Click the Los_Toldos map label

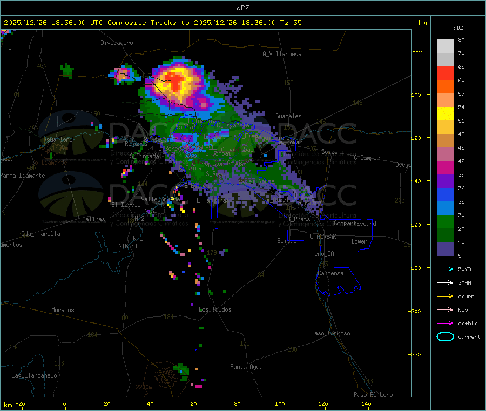[215, 309]
